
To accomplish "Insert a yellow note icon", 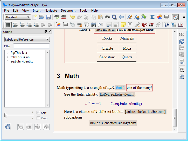I will (x=123, y=25).
